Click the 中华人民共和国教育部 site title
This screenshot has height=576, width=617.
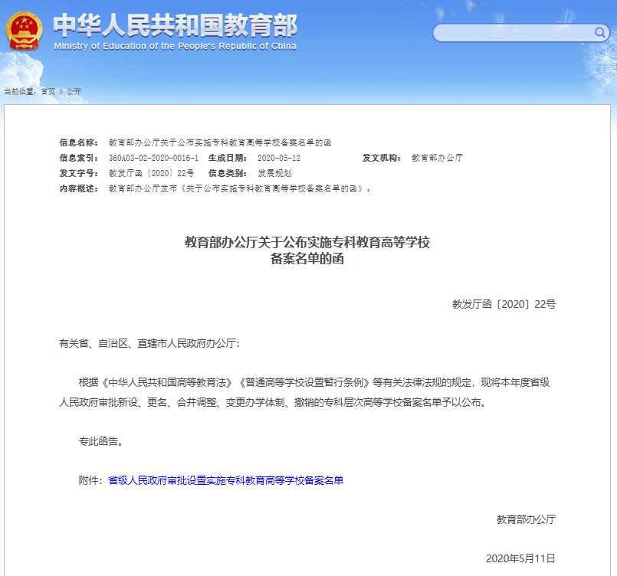click(x=175, y=25)
